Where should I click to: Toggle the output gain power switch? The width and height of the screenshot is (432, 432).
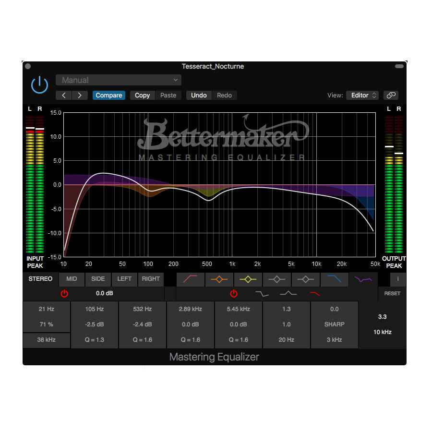click(65, 294)
